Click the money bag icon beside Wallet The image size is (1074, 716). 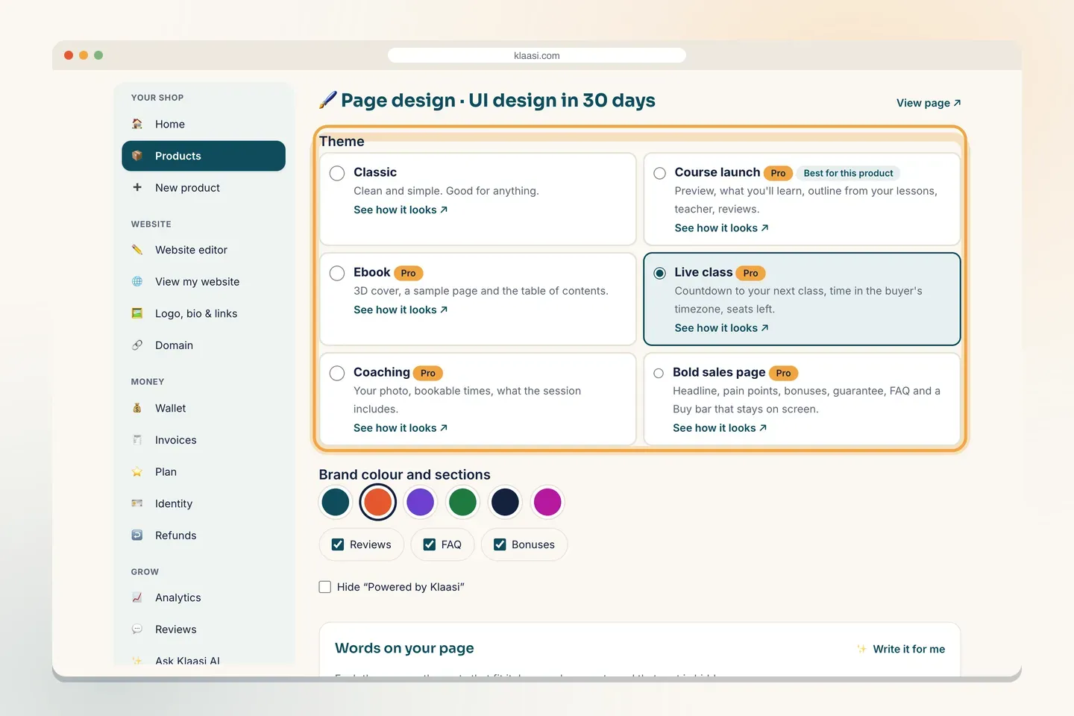[x=137, y=408]
